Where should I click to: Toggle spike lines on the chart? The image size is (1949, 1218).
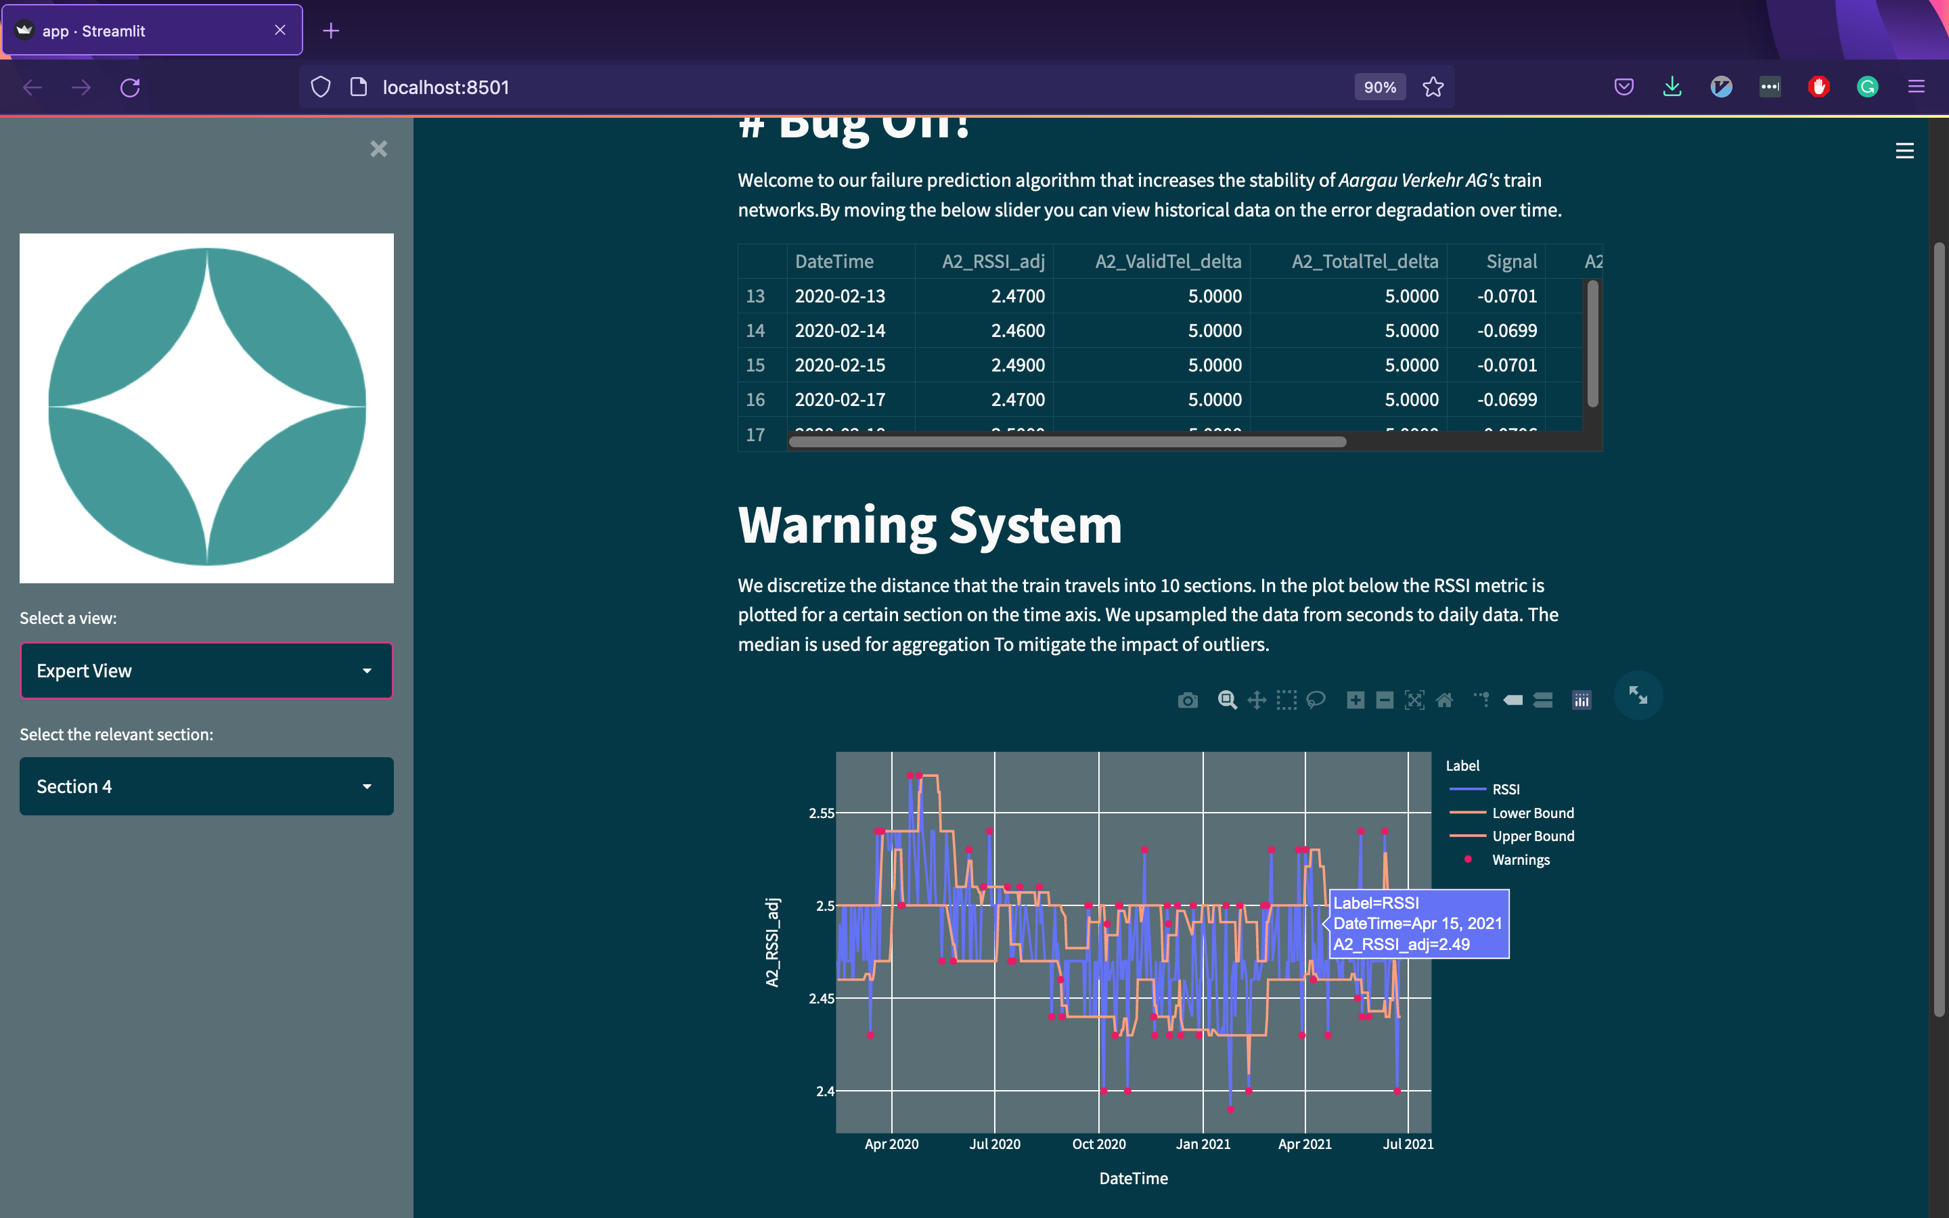pyautogui.click(x=1482, y=700)
